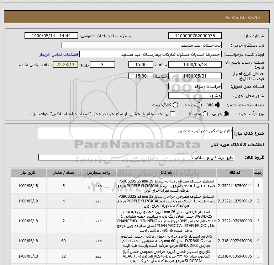Click the تعداد / مقدار column header
274x265 pixels.
coord(64,173)
